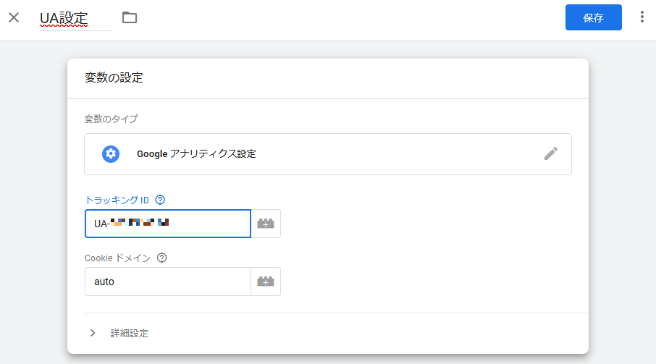Open help for トラッキング ID
The image size is (656, 364).
[x=160, y=200]
